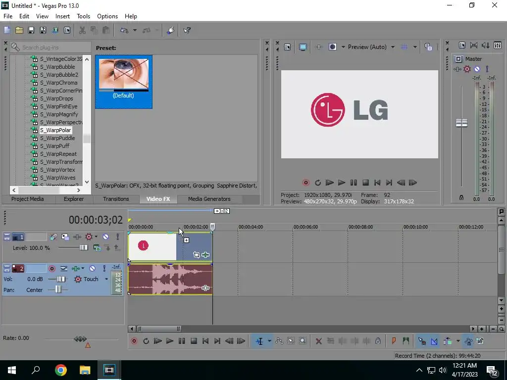The height and width of the screenshot is (380, 507).
Task: Open split screen view dropdown arrow
Action: point(343,47)
